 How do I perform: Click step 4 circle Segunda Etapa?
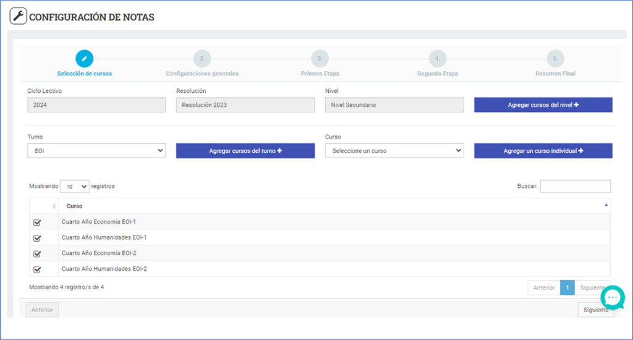(437, 59)
